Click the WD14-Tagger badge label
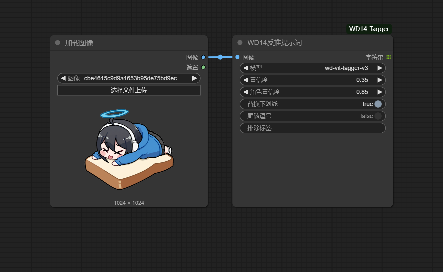 coord(369,29)
